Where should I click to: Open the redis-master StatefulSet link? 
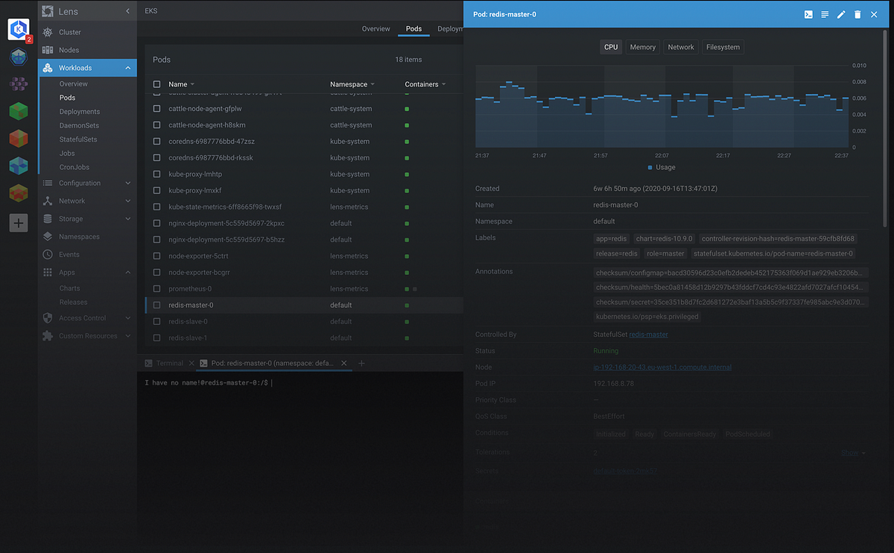coord(648,335)
